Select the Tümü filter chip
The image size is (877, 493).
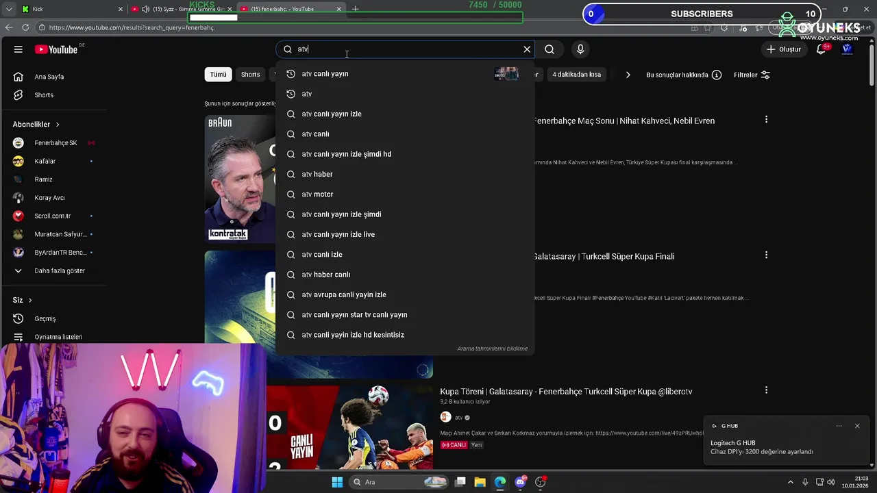point(218,75)
